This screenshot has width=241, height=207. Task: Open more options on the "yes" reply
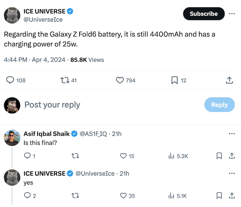(232, 174)
